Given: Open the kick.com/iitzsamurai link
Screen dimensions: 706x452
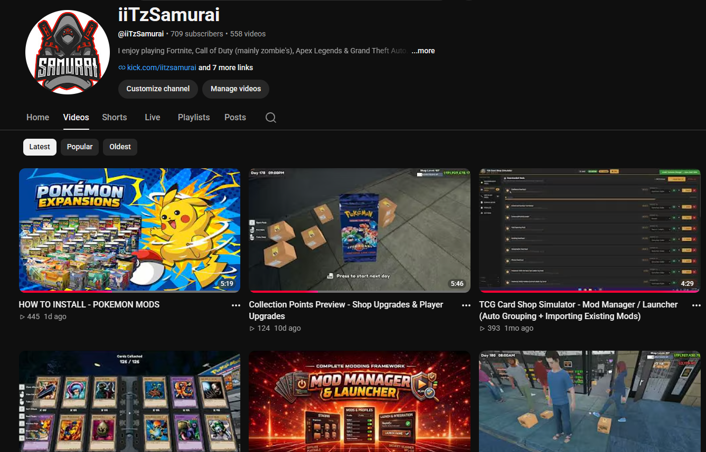Looking at the screenshot, I should [x=162, y=68].
